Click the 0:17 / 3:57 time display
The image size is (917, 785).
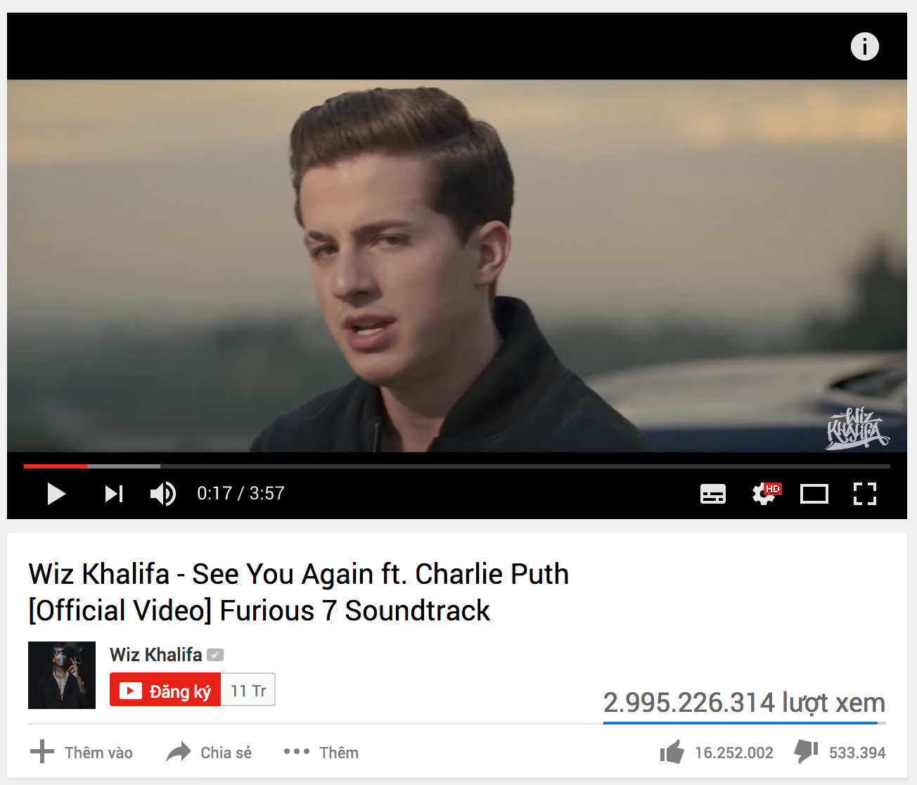click(x=241, y=493)
